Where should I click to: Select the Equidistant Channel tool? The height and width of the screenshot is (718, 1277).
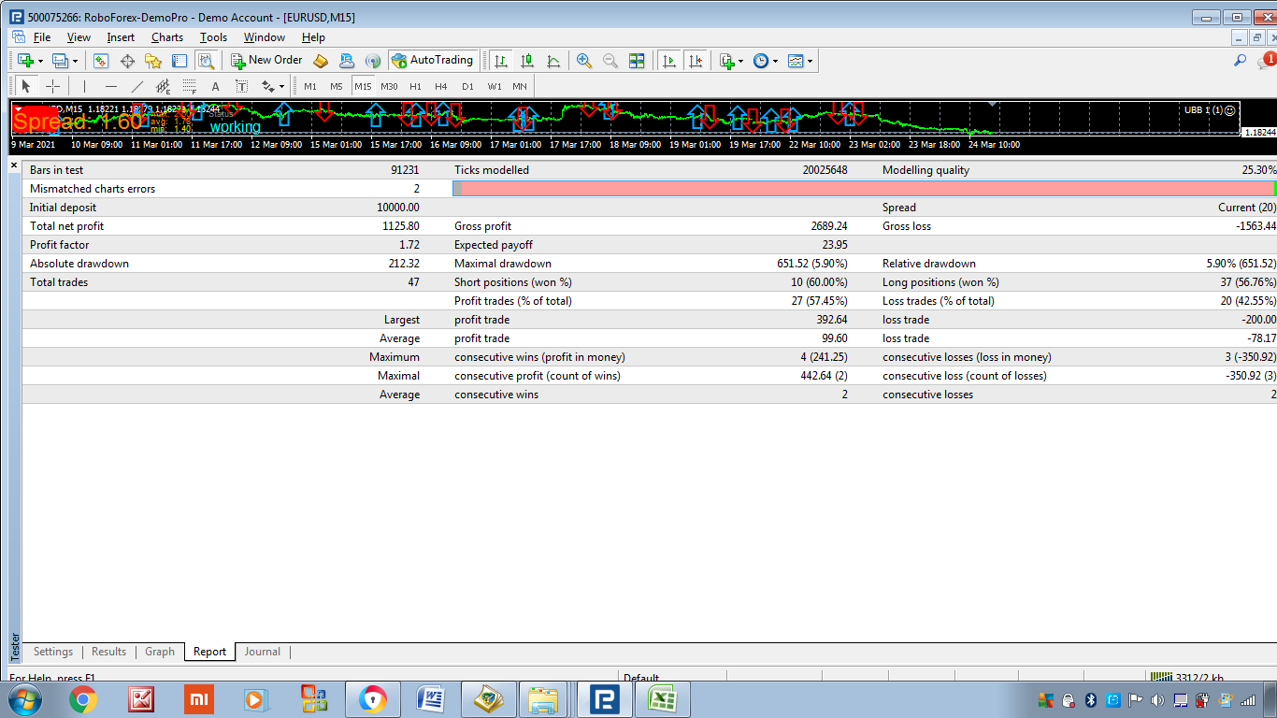[163, 87]
